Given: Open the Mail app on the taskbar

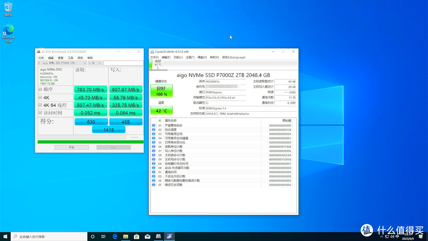Looking at the screenshot, I should [x=147, y=237].
